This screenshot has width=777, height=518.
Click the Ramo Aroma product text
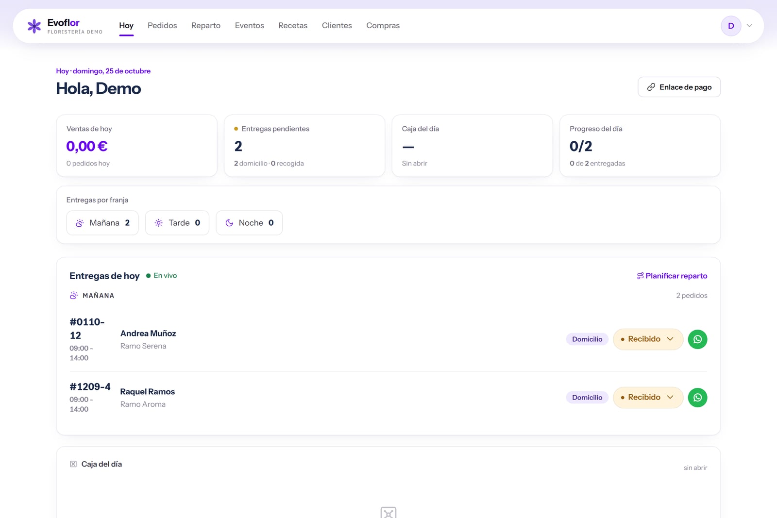[143, 404]
